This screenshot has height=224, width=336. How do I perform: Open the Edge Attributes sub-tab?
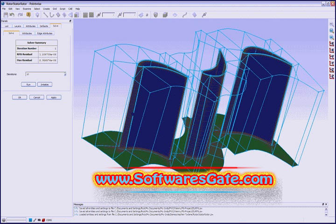(45, 34)
